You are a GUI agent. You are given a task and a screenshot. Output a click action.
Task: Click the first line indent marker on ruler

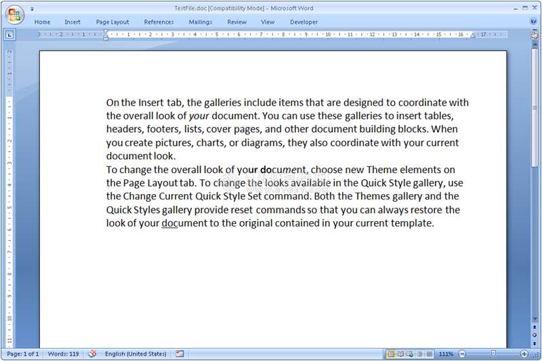tap(106, 32)
